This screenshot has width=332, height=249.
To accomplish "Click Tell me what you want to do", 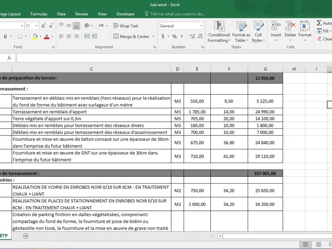I will tap(178, 14).
